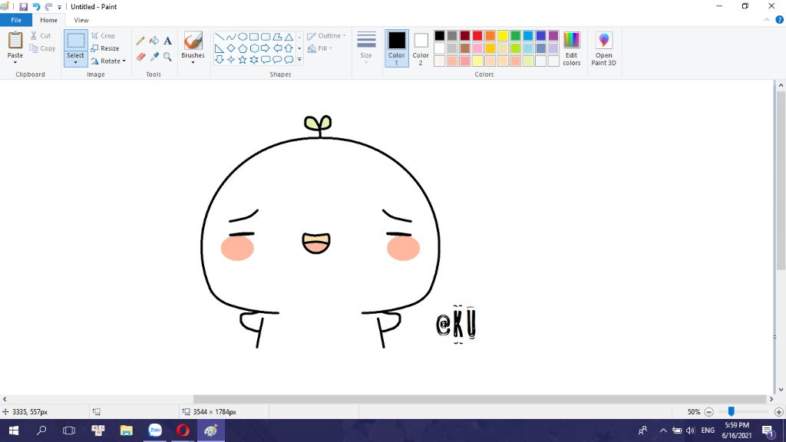Pick the black palette swatch
This screenshot has width=786, height=442.
pyautogui.click(x=440, y=35)
